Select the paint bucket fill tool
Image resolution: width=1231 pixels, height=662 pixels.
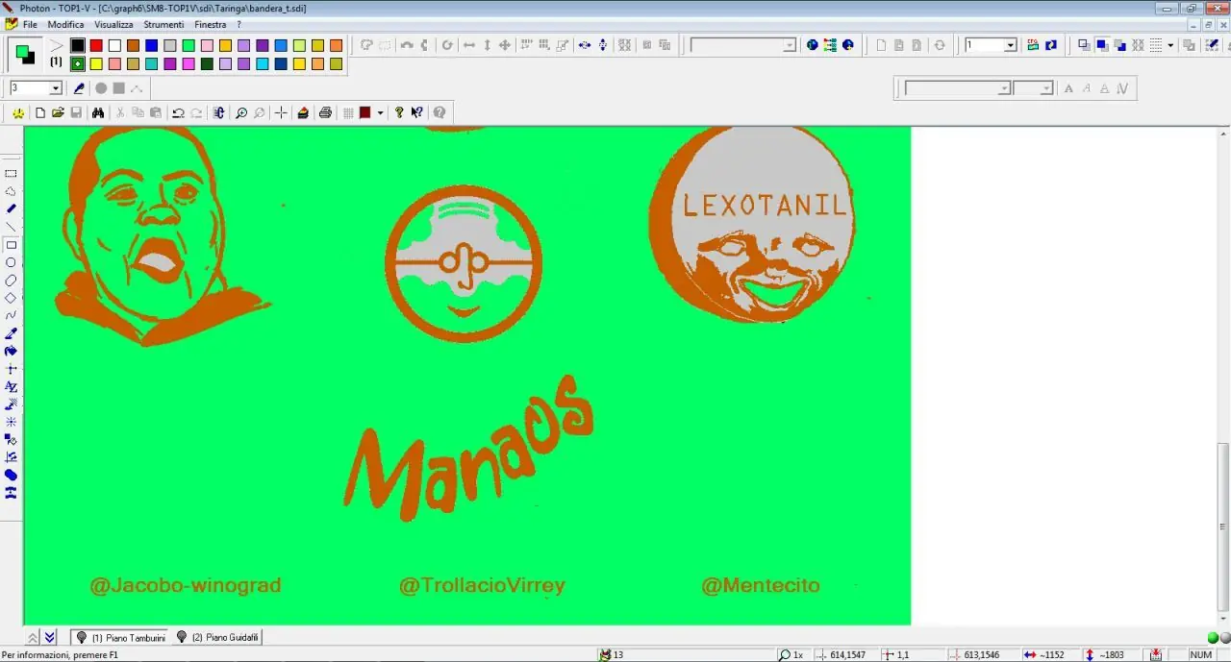[x=12, y=352]
